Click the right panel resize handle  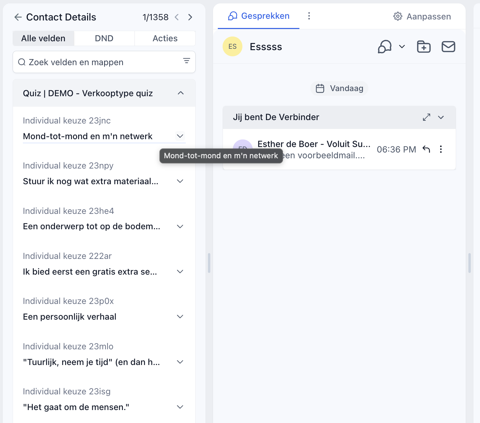click(x=470, y=263)
